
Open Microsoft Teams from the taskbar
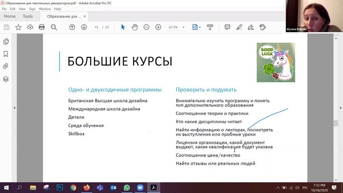(100, 188)
